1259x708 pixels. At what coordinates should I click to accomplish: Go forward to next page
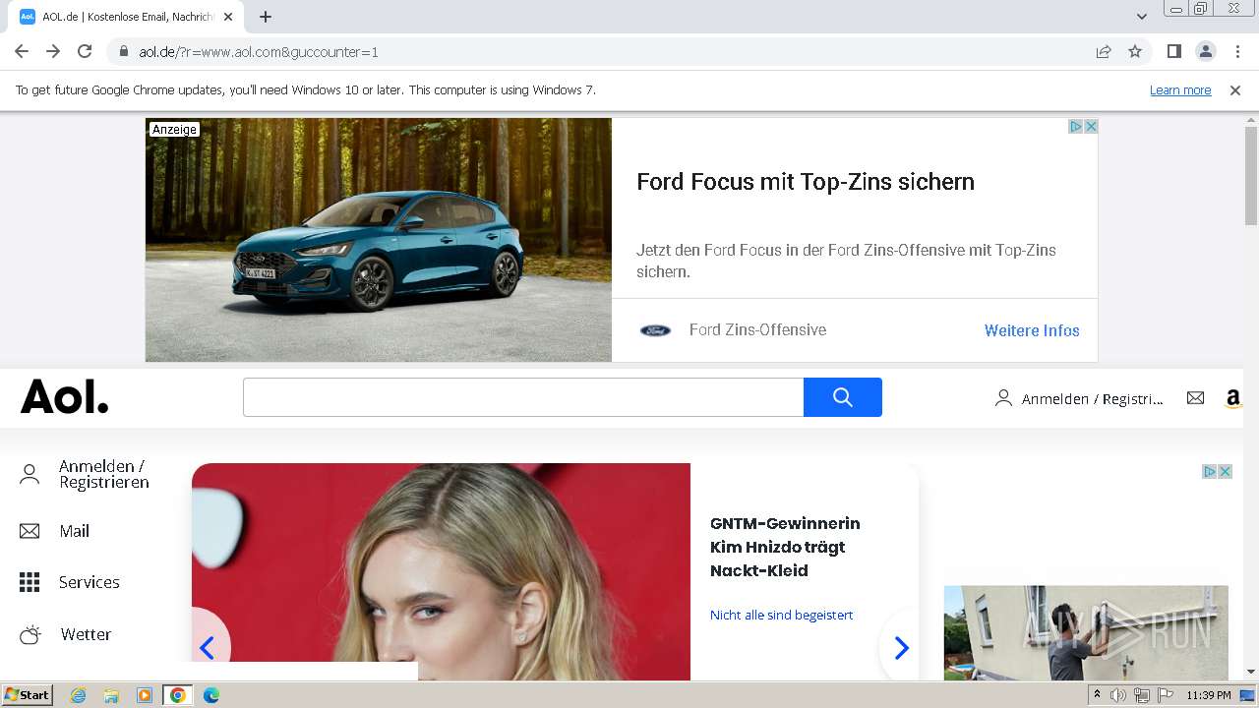tap(53, 51)
